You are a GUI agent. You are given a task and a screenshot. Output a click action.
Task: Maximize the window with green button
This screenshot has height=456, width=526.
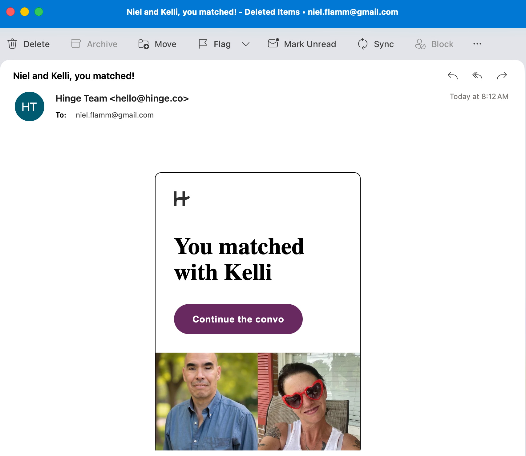point(39,12)
